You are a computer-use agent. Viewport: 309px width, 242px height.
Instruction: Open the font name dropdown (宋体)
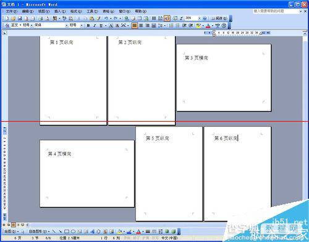pos(67,25)
